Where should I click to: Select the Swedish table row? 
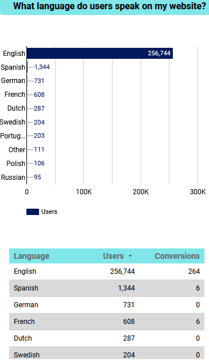107,354
